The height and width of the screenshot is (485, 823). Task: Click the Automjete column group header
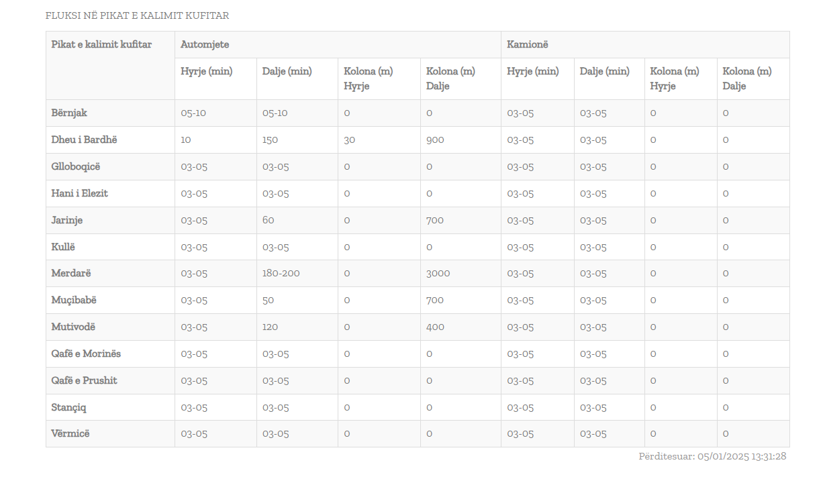point(205,44)
